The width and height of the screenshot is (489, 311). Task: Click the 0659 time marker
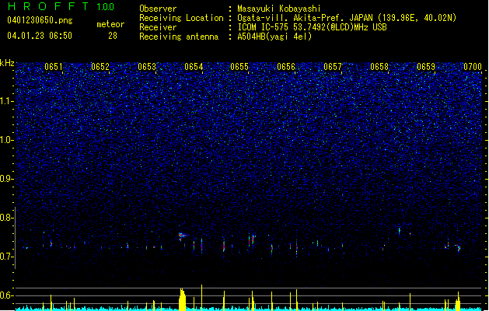pos(426,67)
